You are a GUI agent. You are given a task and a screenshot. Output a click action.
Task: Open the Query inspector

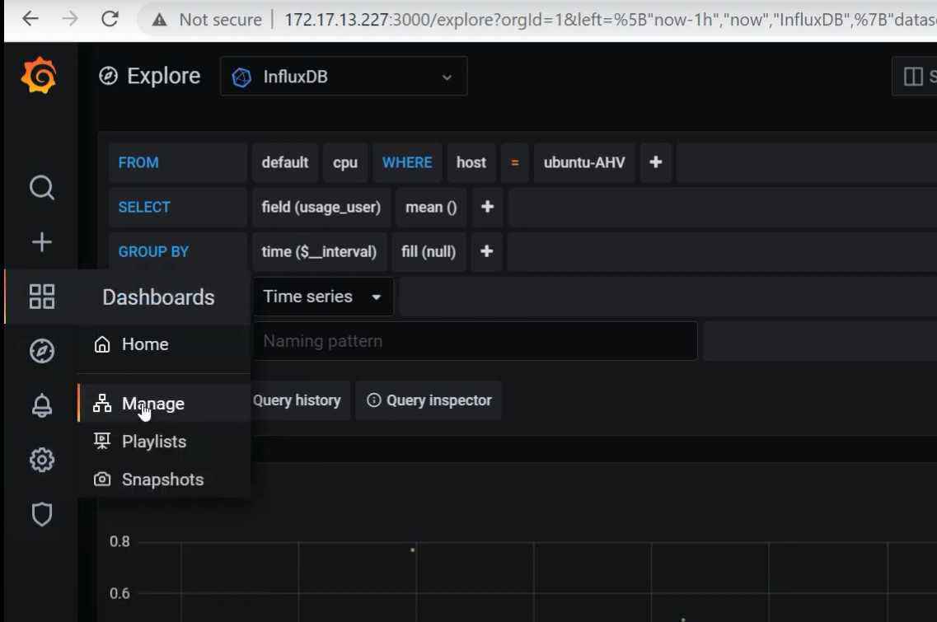[x=429, y=400]
